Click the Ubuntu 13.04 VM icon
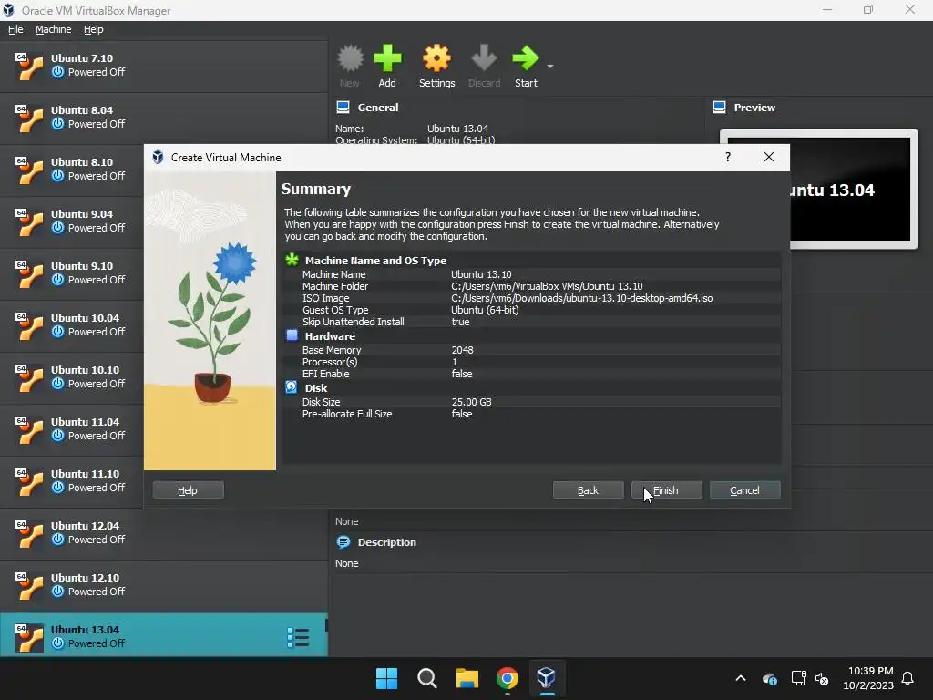933x700 pixels. (29, 637)
